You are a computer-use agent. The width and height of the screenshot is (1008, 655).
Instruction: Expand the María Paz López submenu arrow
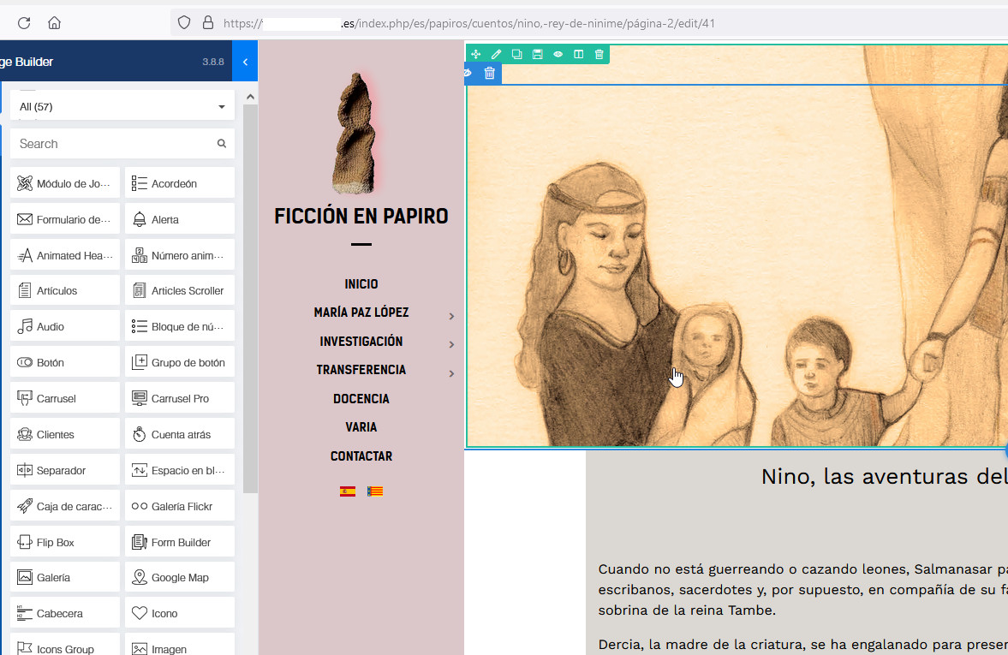[451, 316]
